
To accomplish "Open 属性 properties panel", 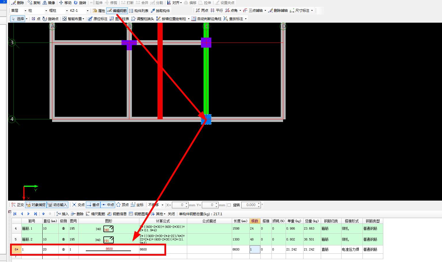I will click(x=99, y=11).
